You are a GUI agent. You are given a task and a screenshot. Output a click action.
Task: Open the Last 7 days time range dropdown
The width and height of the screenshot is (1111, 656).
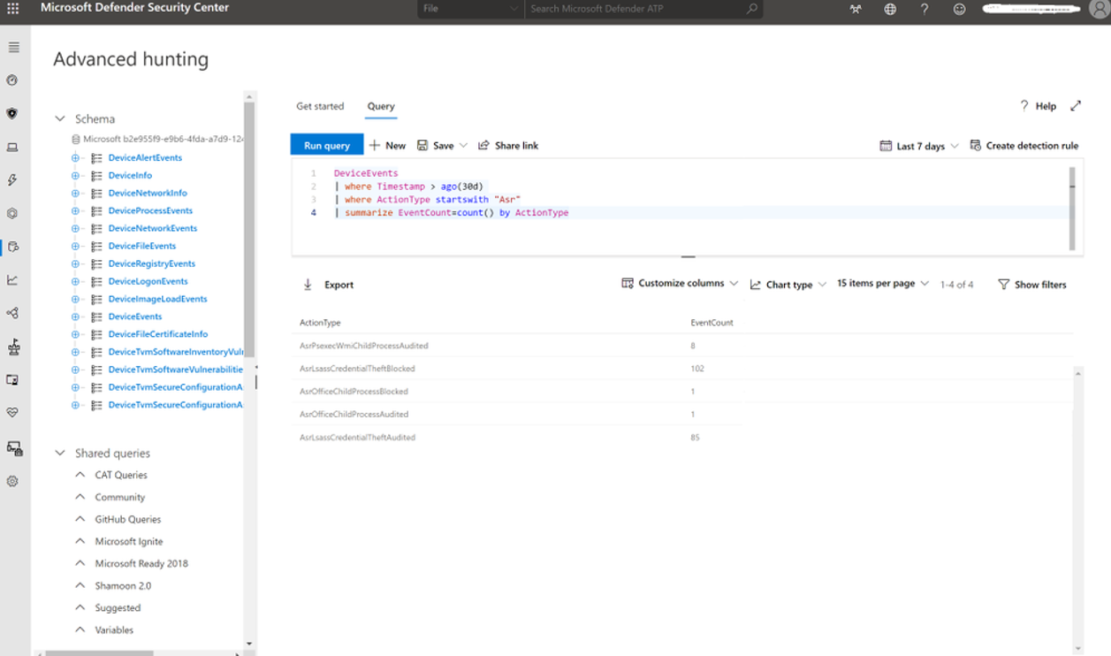click(919, 146)
